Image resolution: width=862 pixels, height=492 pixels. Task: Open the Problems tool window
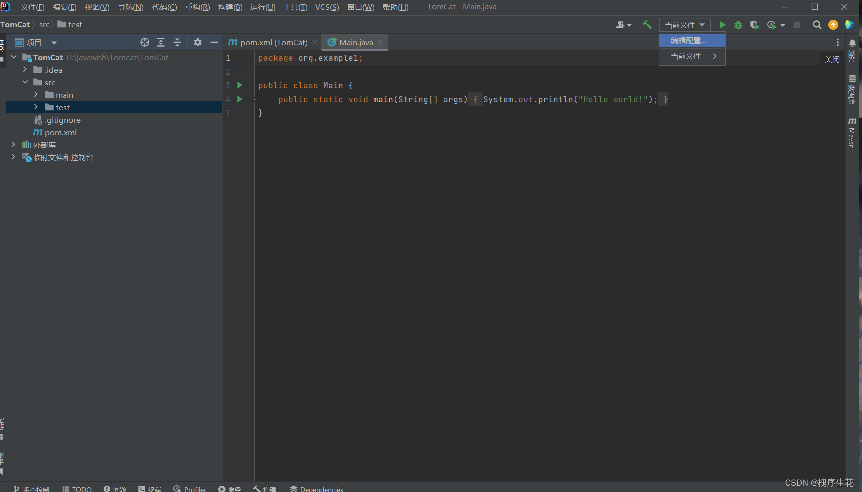click(x=115, y=489)
